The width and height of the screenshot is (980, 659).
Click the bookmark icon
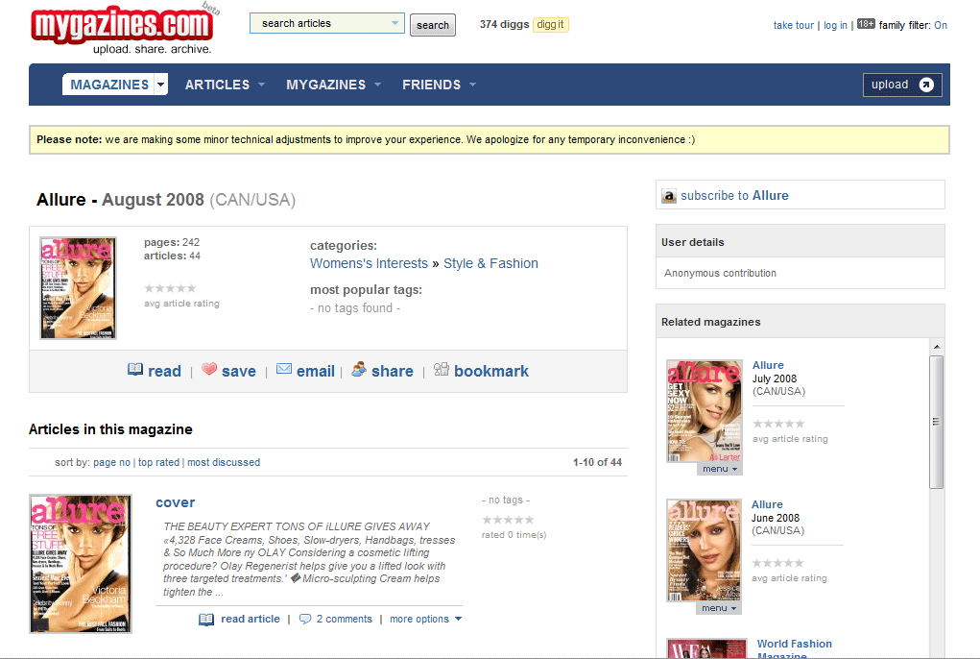click(442, 369)
